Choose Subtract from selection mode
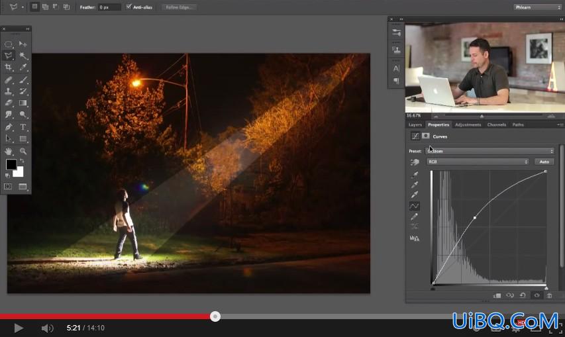The width and height of the screenshot is (565, 337). point(56,7)
